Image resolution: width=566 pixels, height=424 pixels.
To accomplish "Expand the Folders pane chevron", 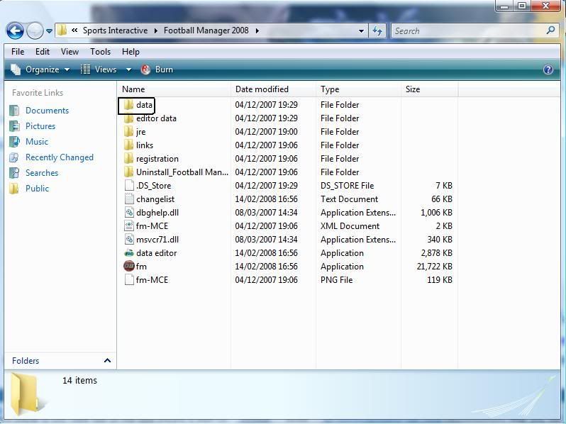I will (107, 360).
